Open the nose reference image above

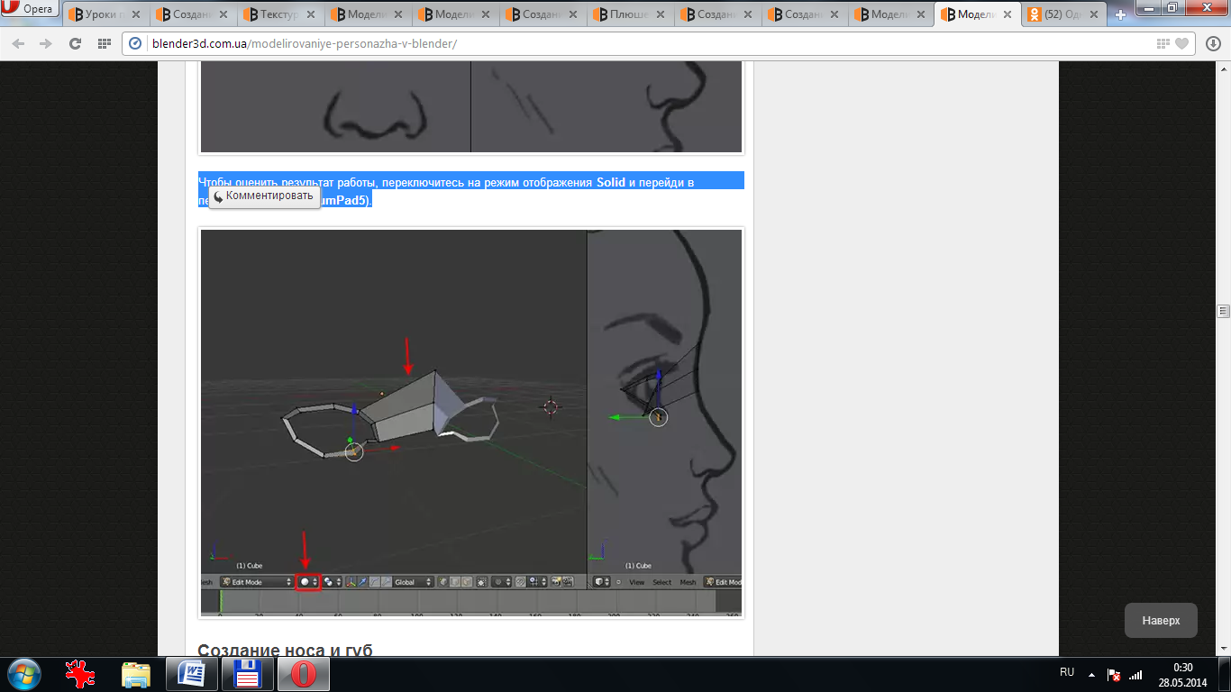pos(471,106)
